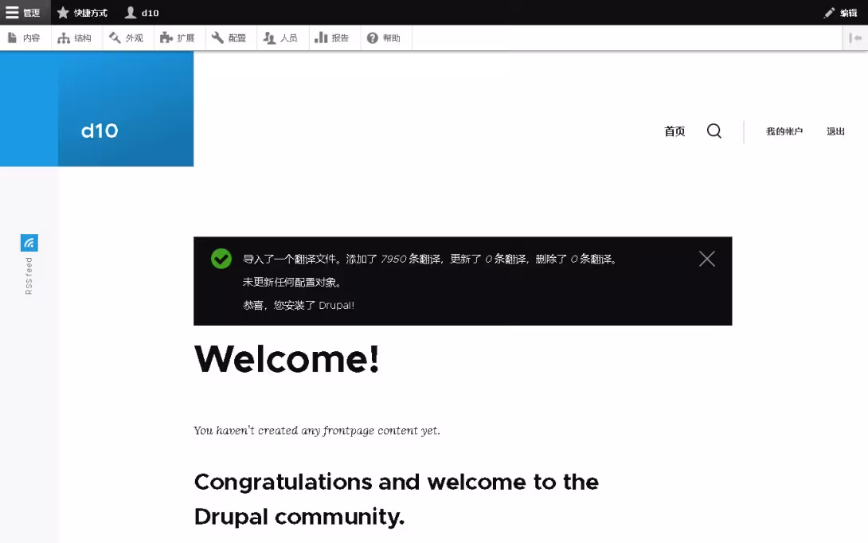
Task: Click the 编辑 pencil icon
Action: coord(830,12)
